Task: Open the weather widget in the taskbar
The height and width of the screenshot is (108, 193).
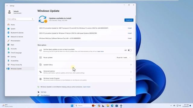Action: [7, 106]
